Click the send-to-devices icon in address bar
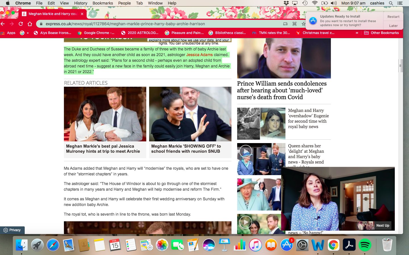The height and width of the screenshot is (255, 409). (x=285, y=24)
